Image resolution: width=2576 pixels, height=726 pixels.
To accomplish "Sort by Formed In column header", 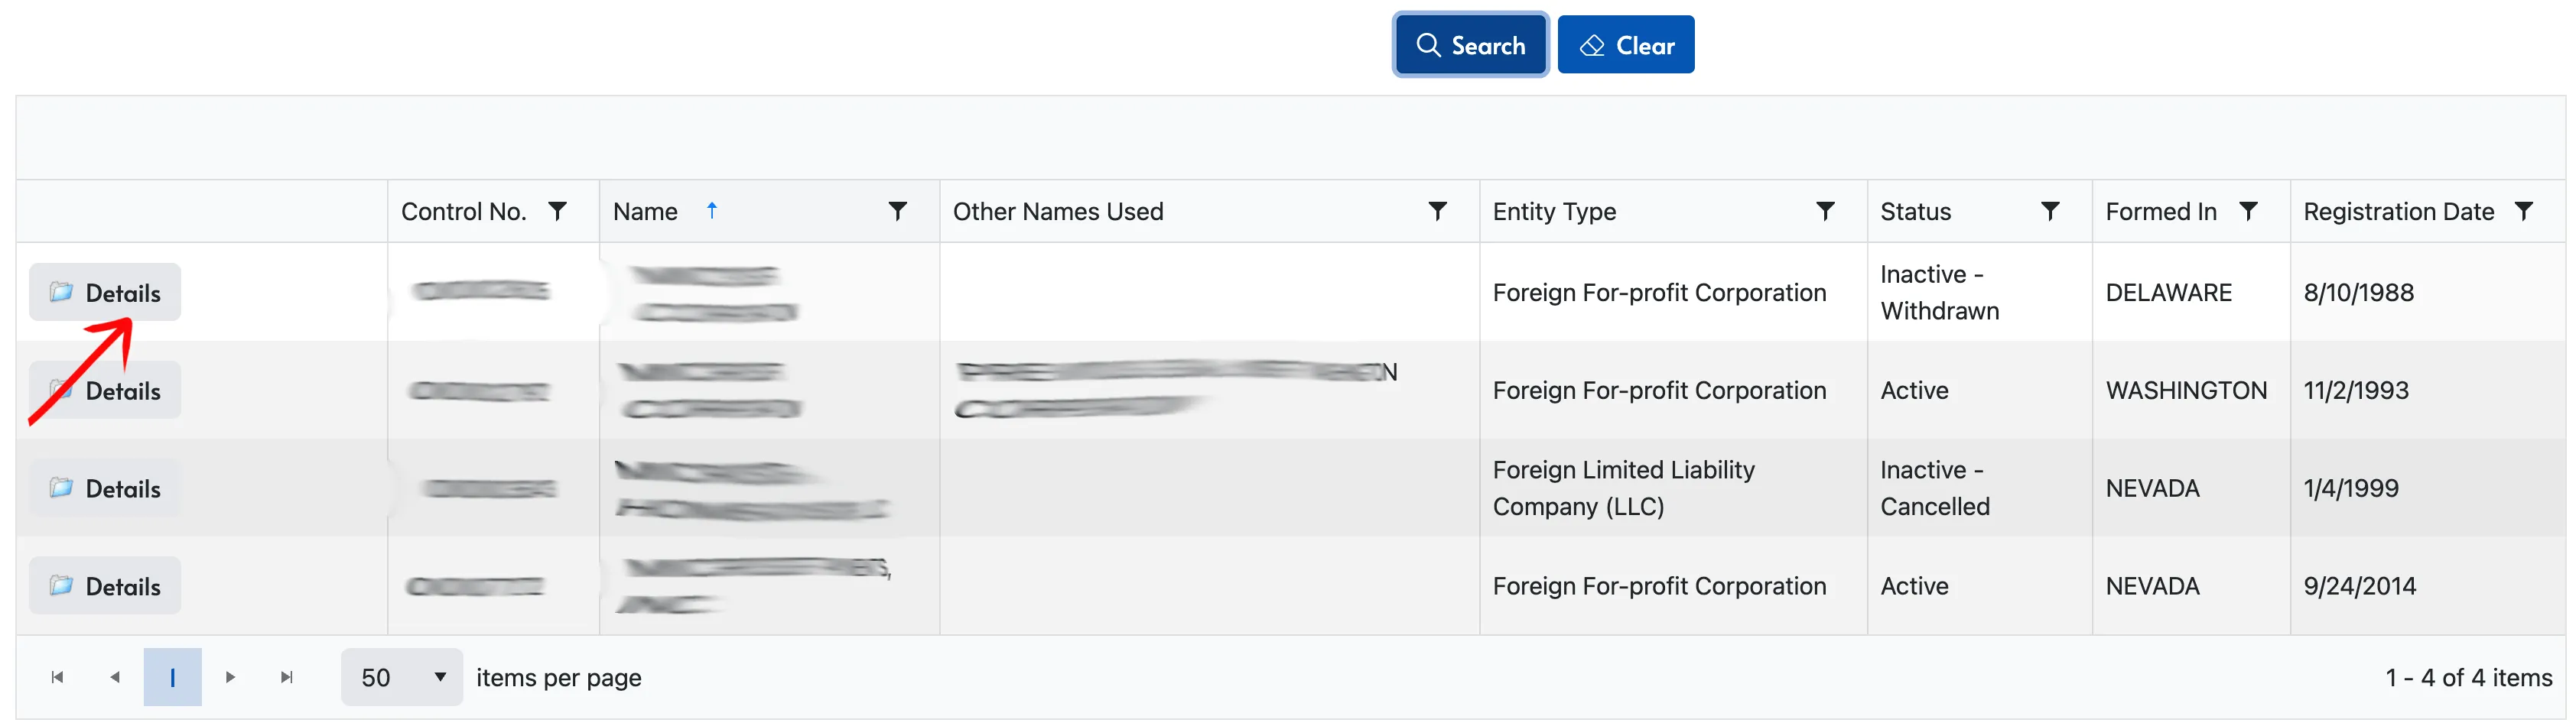I will point(2160,212).
